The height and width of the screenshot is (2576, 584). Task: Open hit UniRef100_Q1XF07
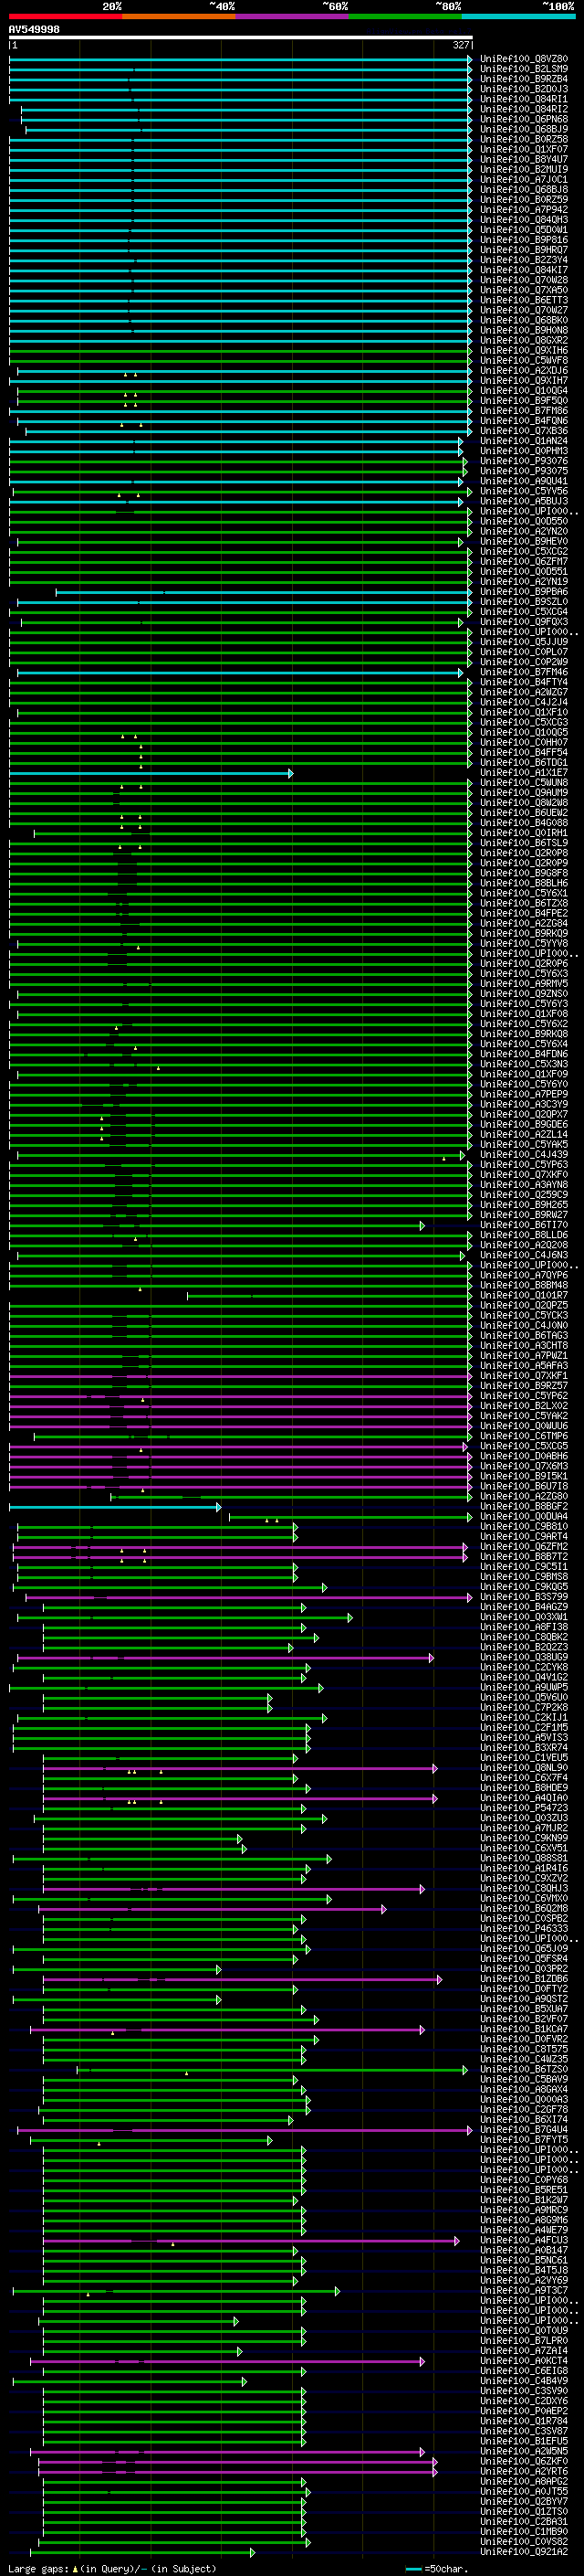point(524,149)
